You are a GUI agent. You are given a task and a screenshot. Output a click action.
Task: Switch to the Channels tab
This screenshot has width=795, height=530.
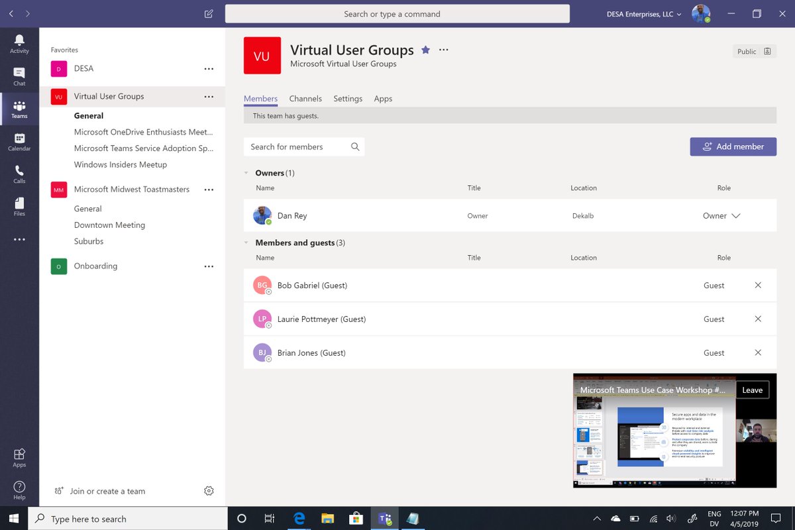[305, 99]
